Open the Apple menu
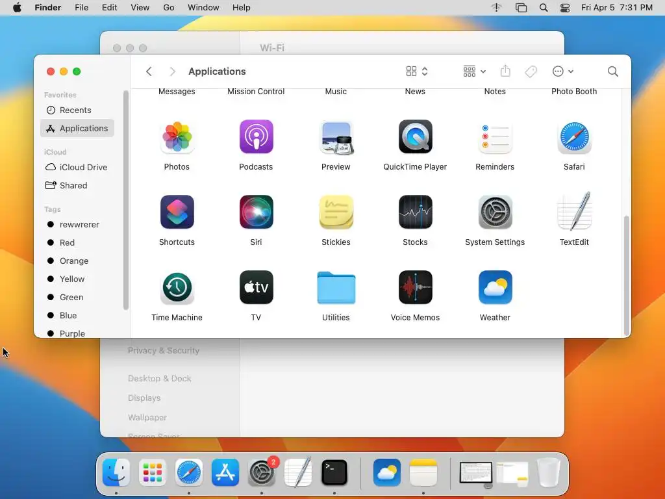 click(x=17, y=8)
